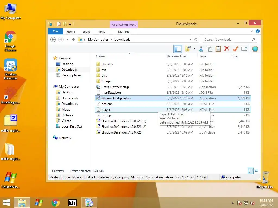Select Shadow.Defender.v1.5.0.726 (1) zip archive
Image resolution: width=278 pixels, height=208 pixels.
[173, 121]
